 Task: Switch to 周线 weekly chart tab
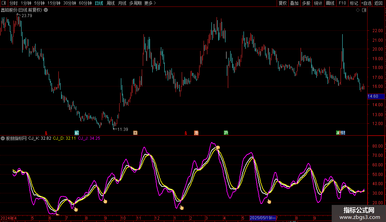(x=111, y=3)
